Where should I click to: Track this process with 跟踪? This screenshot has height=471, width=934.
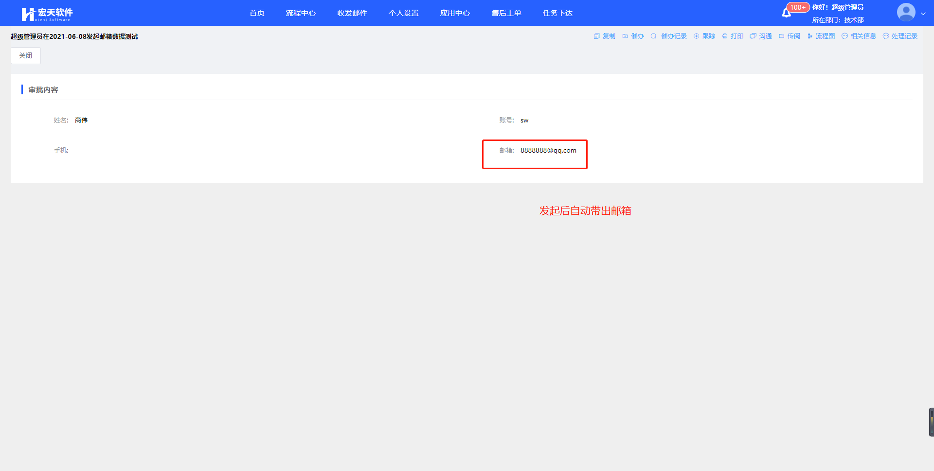[x=704, y=36]
